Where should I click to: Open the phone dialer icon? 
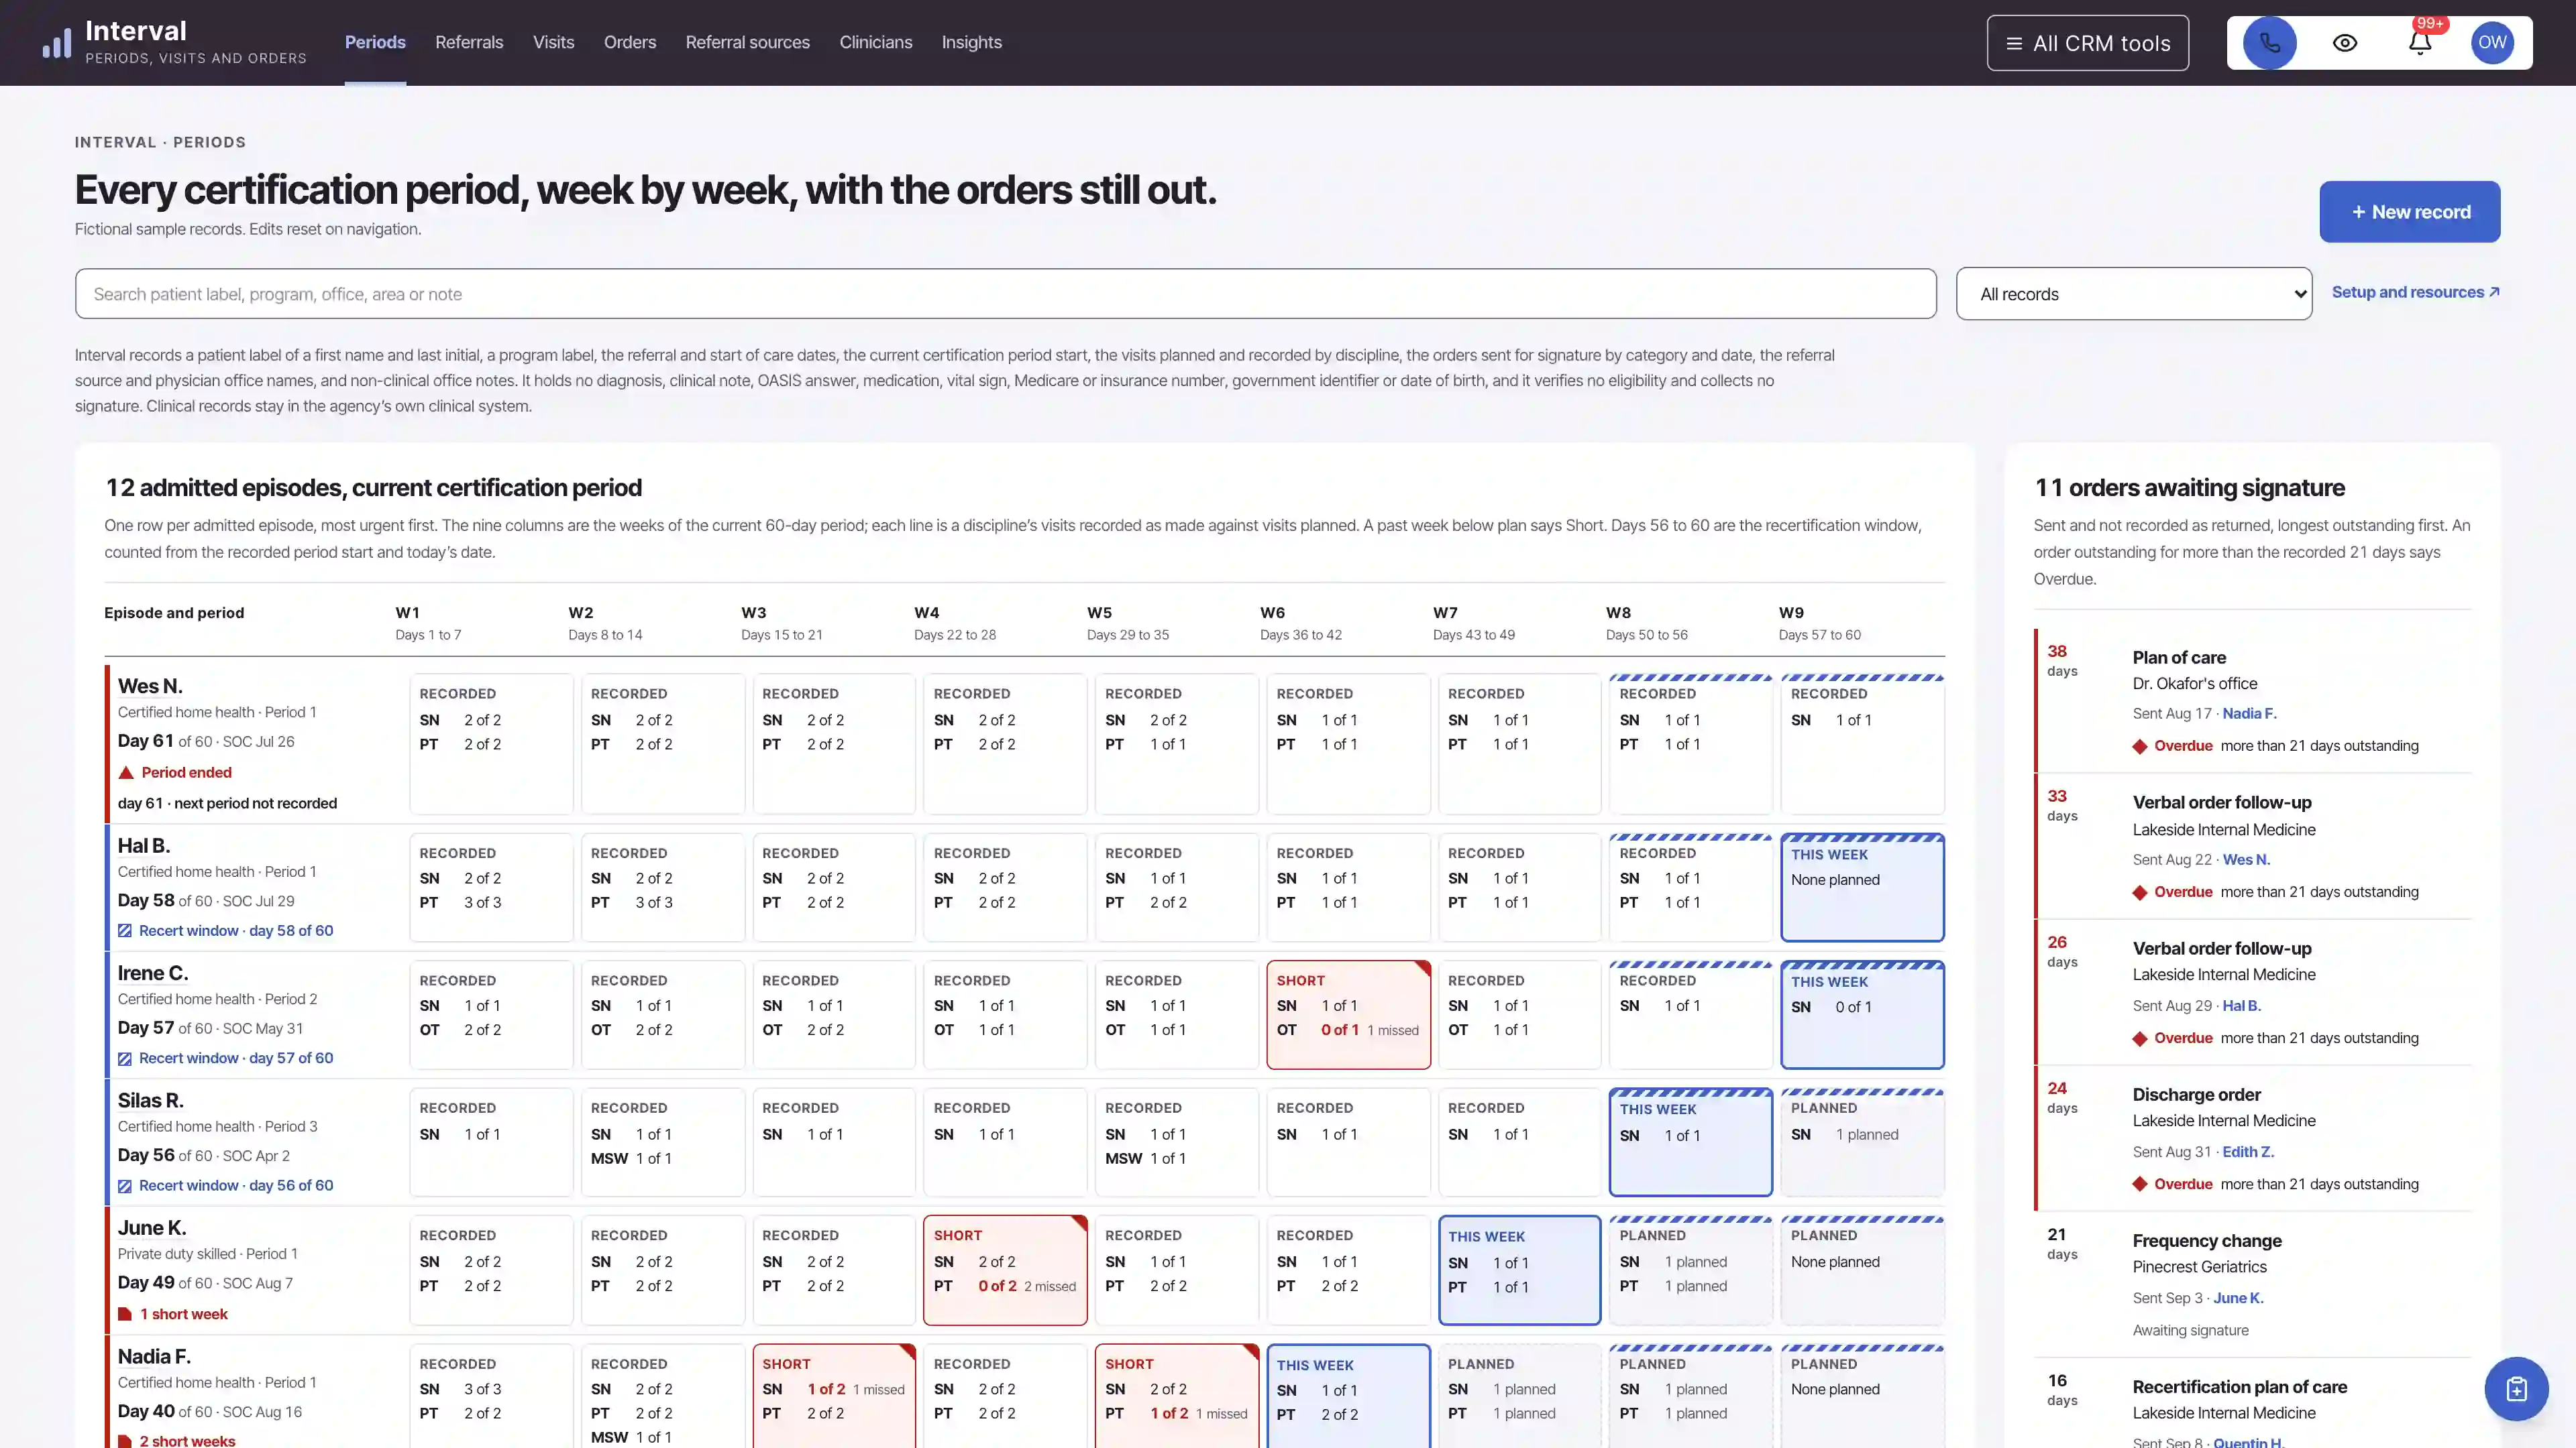(2269, 43)
